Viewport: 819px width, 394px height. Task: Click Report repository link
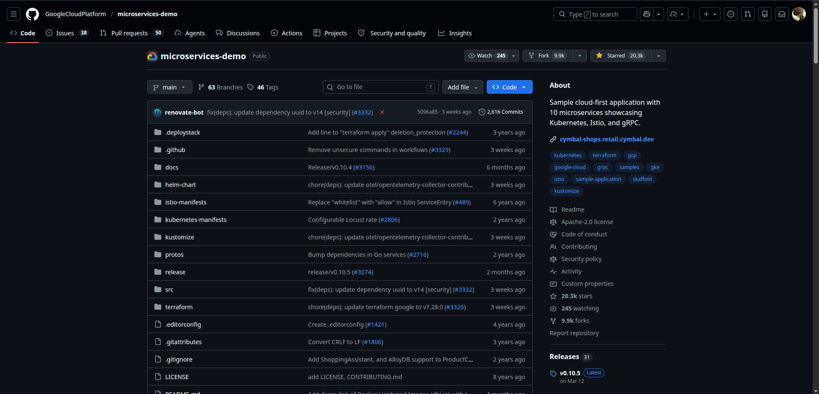pos(574,333)
